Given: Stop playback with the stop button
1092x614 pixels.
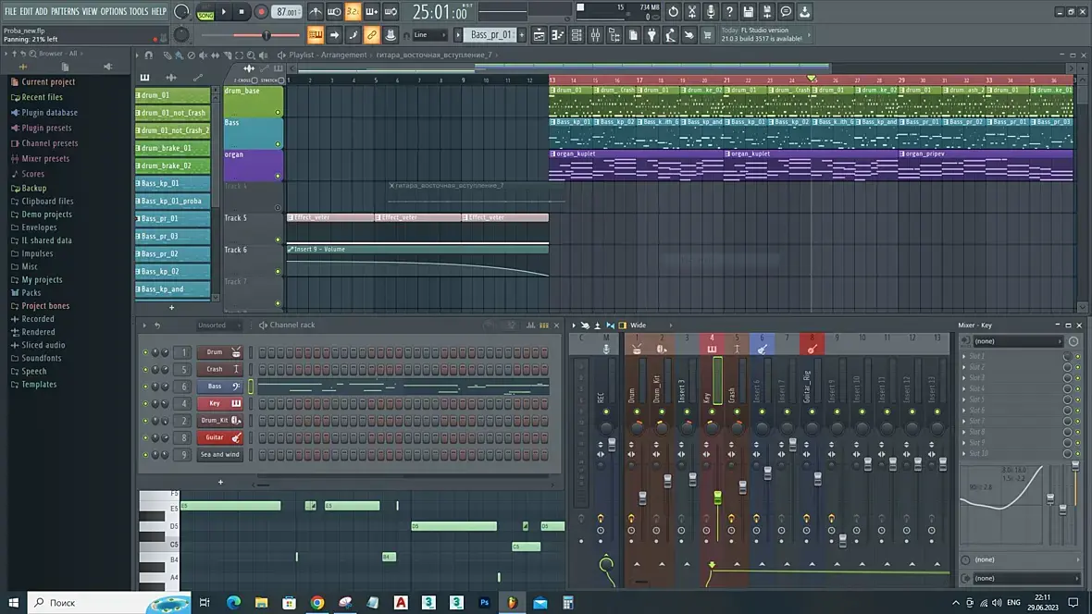Looking at the screenshot, I should tap(242, 12).
